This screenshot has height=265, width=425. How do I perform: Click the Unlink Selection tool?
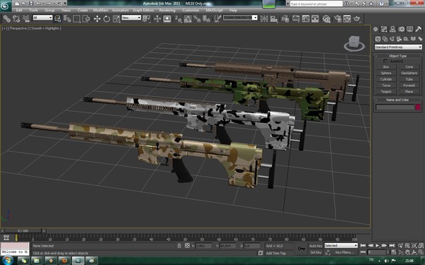(16, 18)
